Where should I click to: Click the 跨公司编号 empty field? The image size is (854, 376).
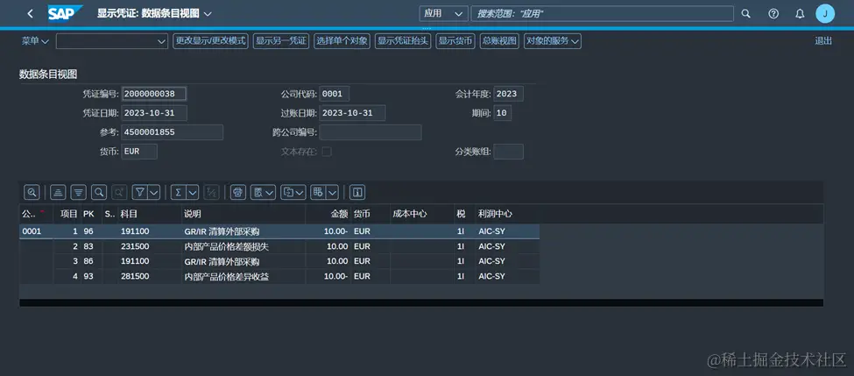click(x=371, y=132)
